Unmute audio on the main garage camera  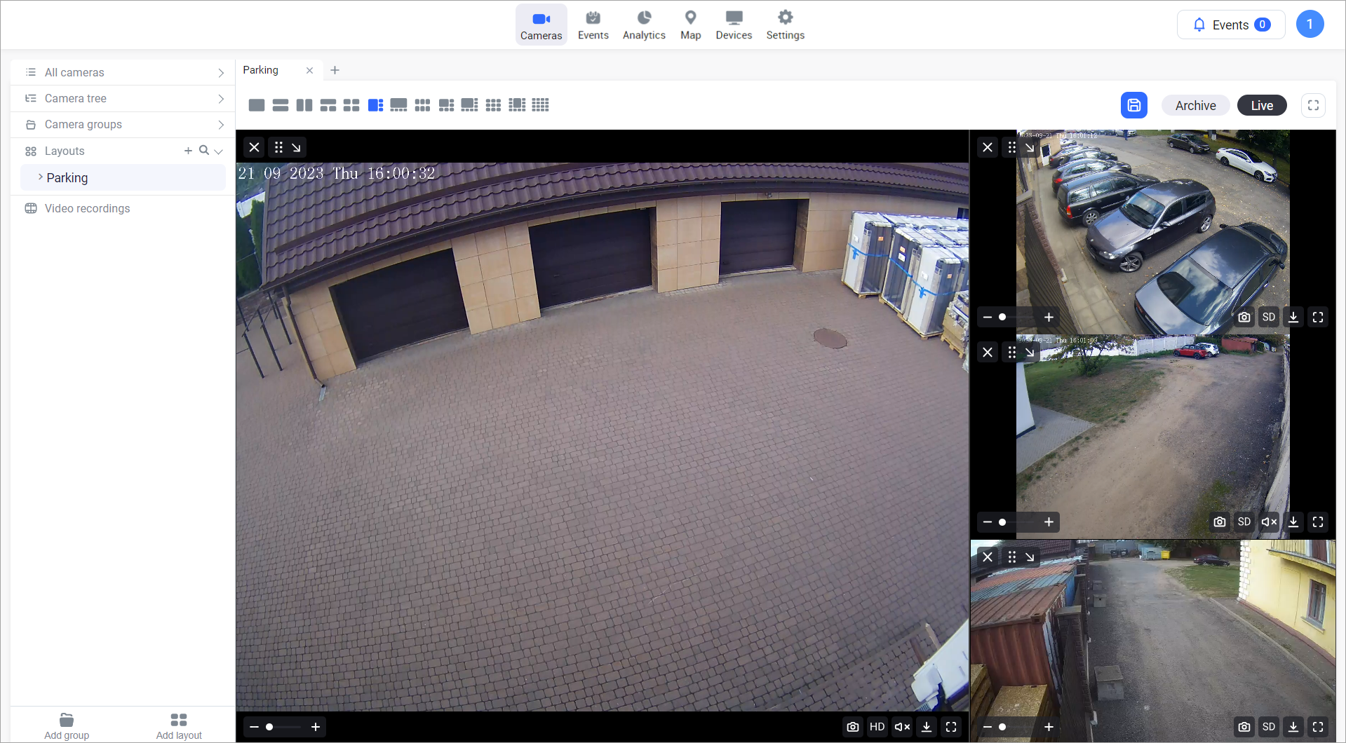[902, 727]
